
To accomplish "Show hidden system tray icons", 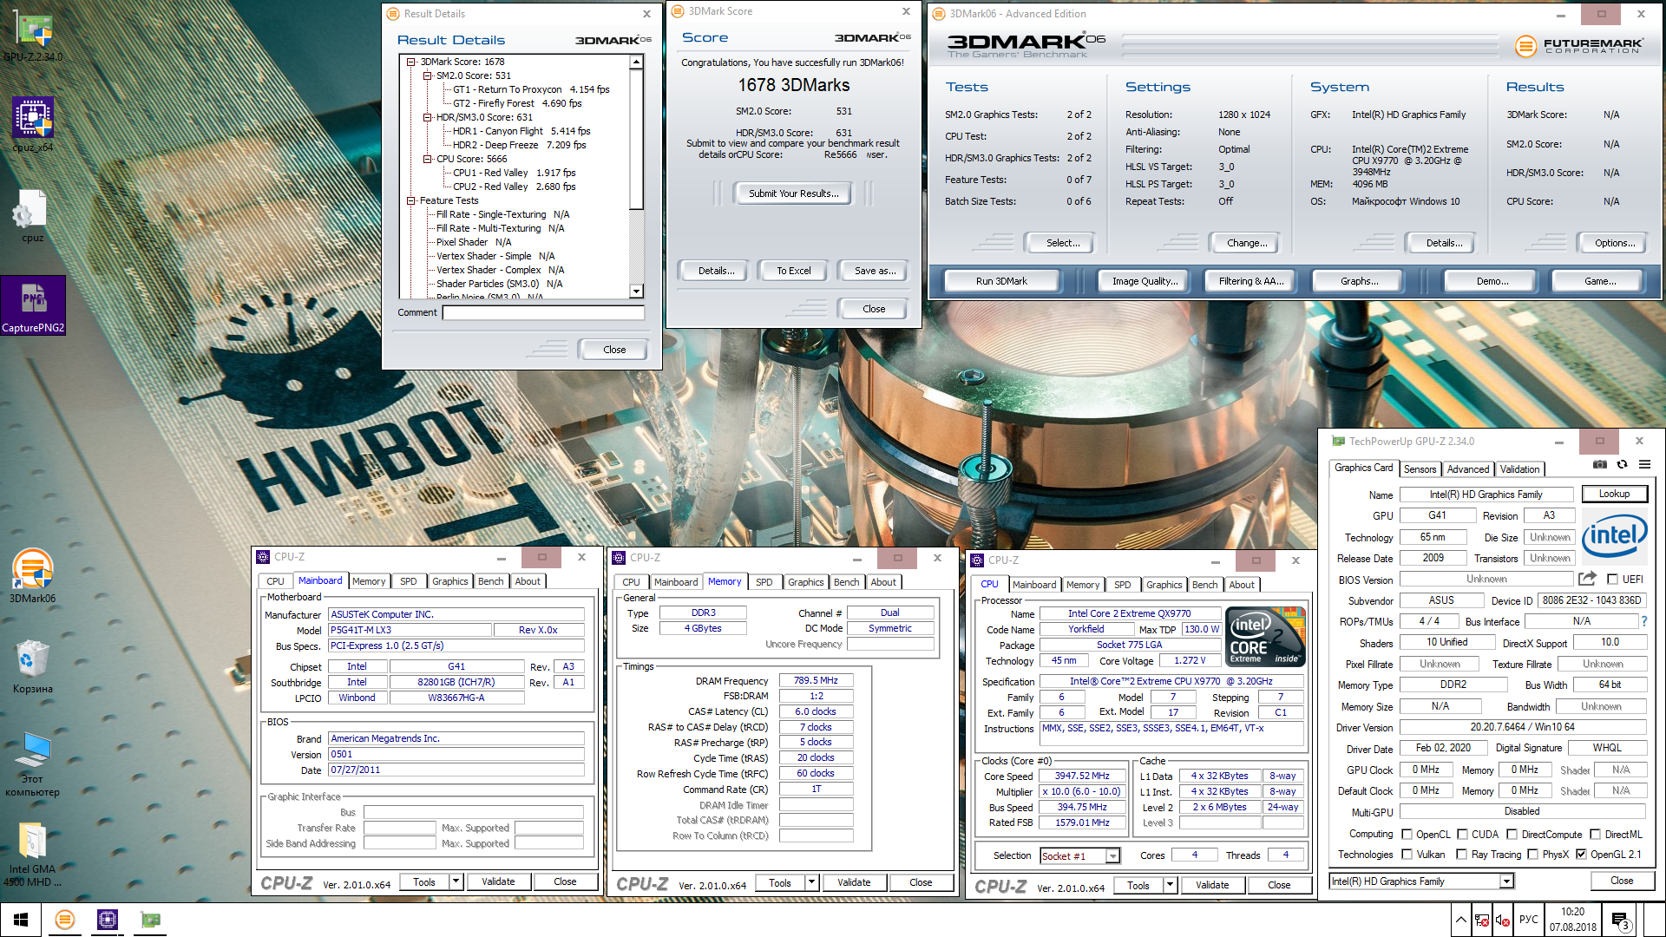I will pyautogui.click(x=1461, y=920).
